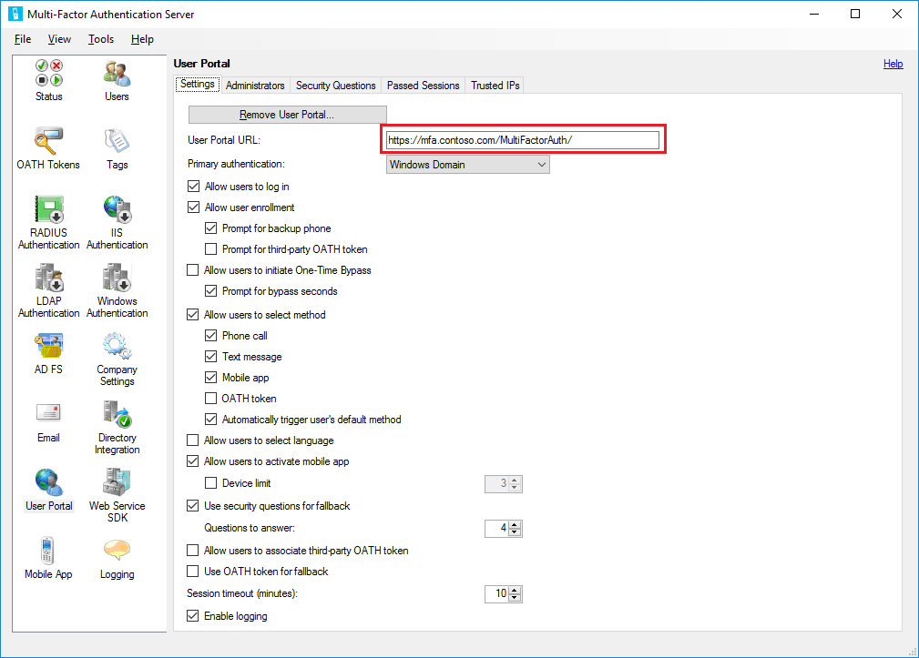Uncheck Allow users to log in
The image size is (919, 658).
[x=193, y=186]
